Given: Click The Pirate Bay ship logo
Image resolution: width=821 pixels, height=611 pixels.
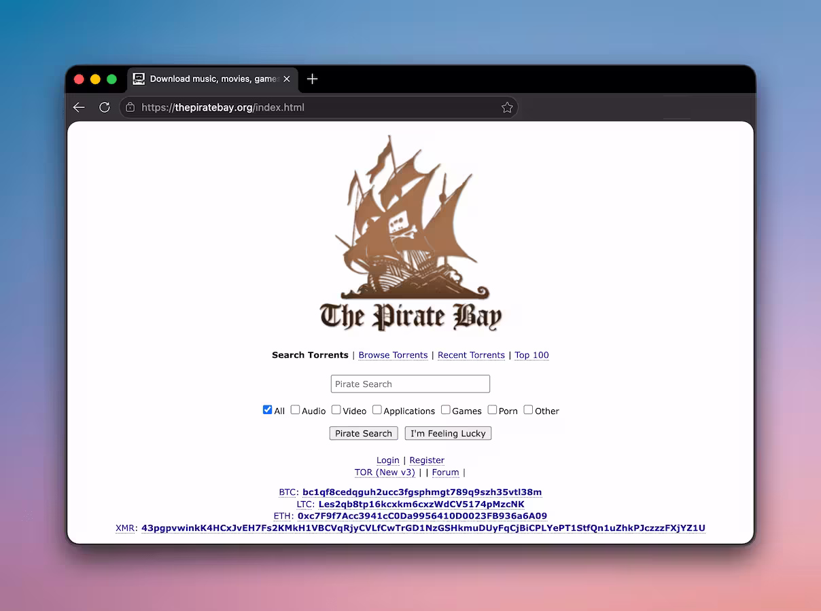Looking at the screenshot, I should coord(410,233).
